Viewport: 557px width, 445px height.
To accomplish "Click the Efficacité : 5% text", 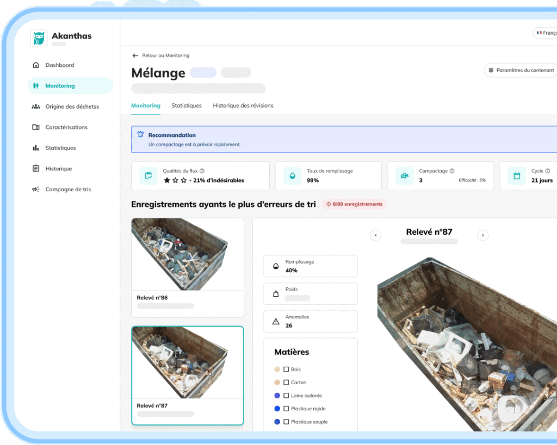I will (472, 180).
